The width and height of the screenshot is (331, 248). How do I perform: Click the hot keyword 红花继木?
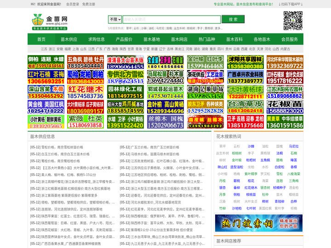251,188
